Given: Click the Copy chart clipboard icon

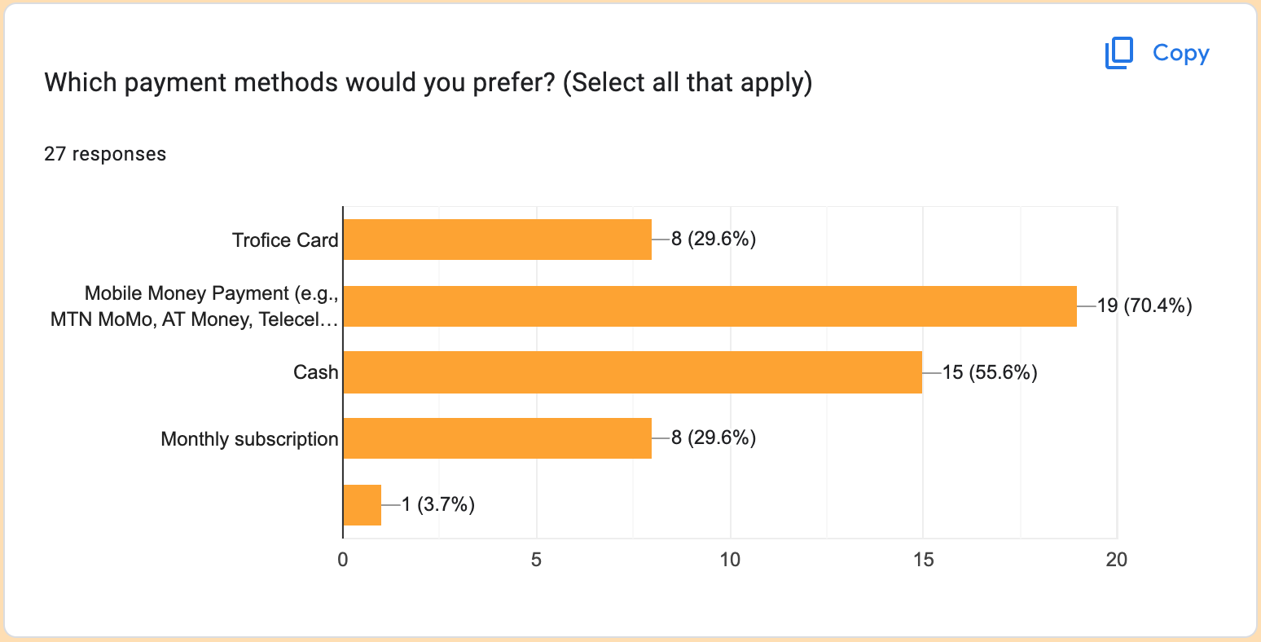Looking at the screenshot, I should click(x=1119, y=54).
